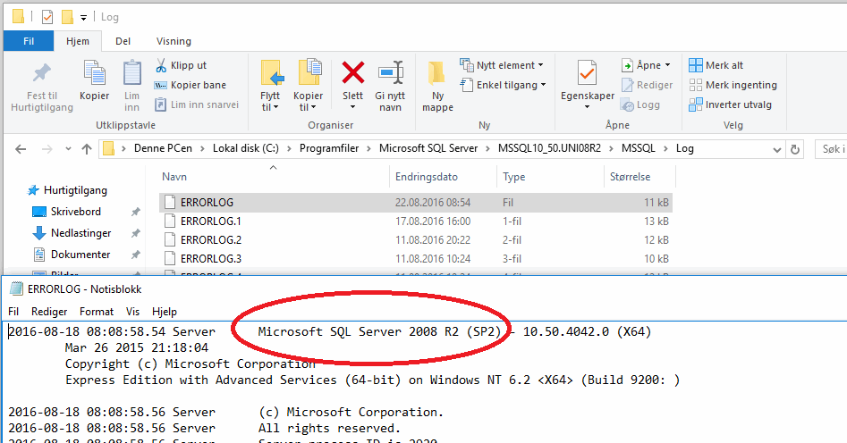Click the Slett (delete) red X icon
This screenshot has width=847, height=443.
[x=353, y=73]
